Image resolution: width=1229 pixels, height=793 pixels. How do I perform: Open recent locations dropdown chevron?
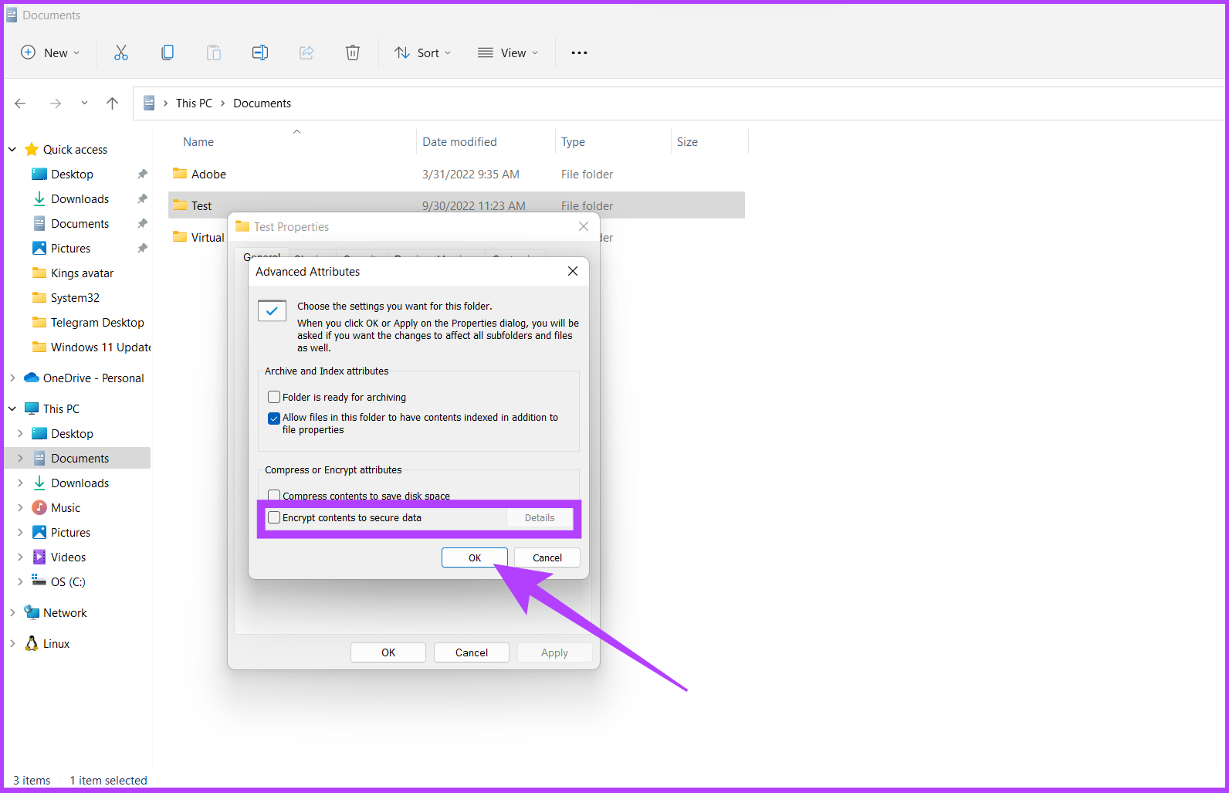coord(84,103)
